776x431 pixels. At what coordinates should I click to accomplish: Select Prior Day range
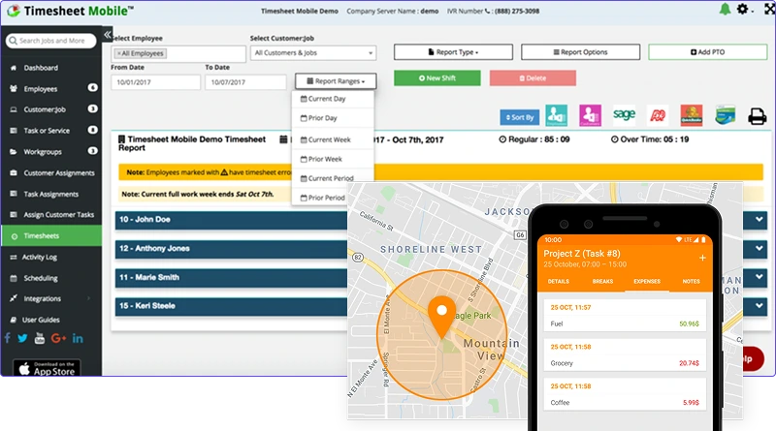pos(333,118)
